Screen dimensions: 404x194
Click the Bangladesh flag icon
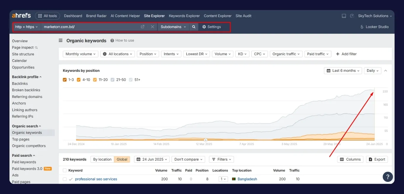coord(234,179)
